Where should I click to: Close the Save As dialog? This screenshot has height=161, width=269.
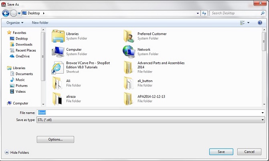pos(260,3)
